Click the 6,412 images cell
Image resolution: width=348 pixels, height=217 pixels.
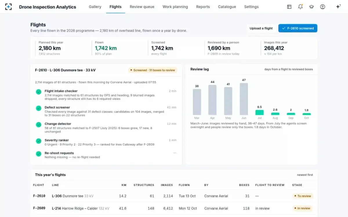click(168, 208)
